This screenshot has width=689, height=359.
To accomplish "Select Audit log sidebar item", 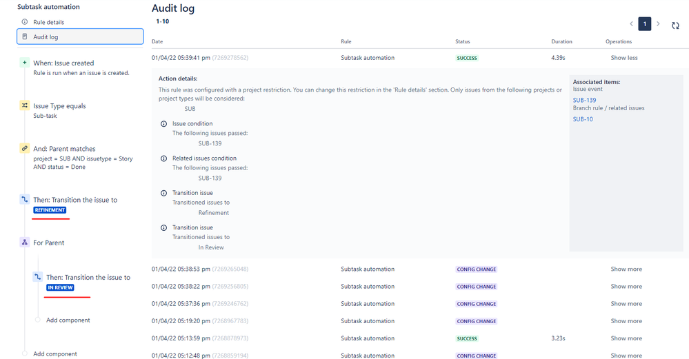I will pos(80,37).
